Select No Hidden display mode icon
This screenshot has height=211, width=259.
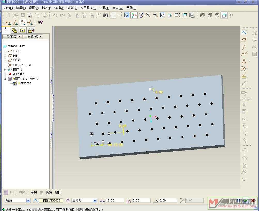(x=217, y=15)
